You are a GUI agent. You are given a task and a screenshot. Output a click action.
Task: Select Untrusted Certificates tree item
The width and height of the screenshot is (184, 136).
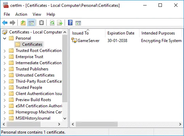[x=35, y=75]
